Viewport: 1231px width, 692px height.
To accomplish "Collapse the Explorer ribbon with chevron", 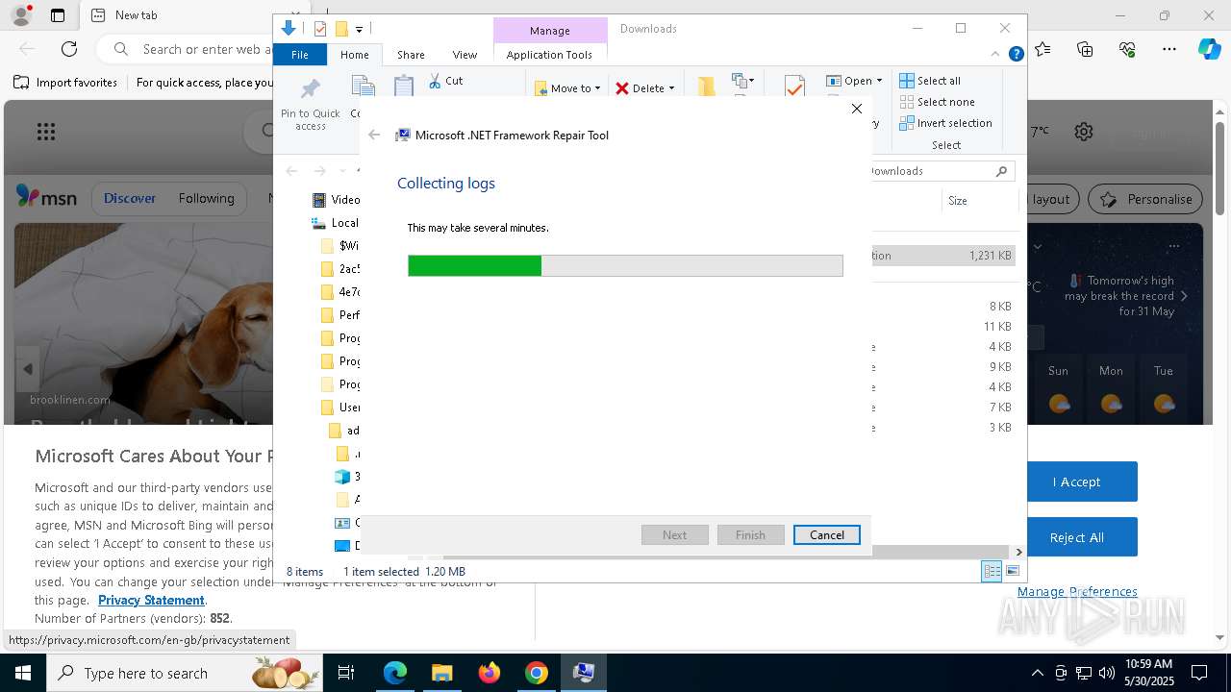I will pyautogui.click(x=996, y=55).
